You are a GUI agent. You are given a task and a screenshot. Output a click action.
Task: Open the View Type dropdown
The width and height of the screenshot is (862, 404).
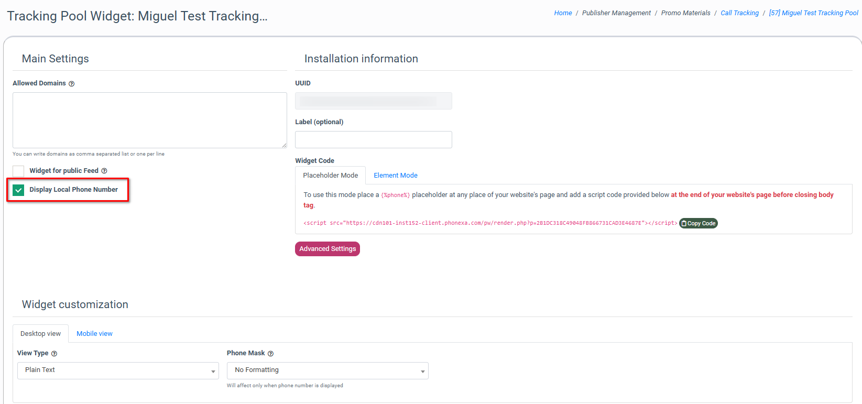(118, 370)
